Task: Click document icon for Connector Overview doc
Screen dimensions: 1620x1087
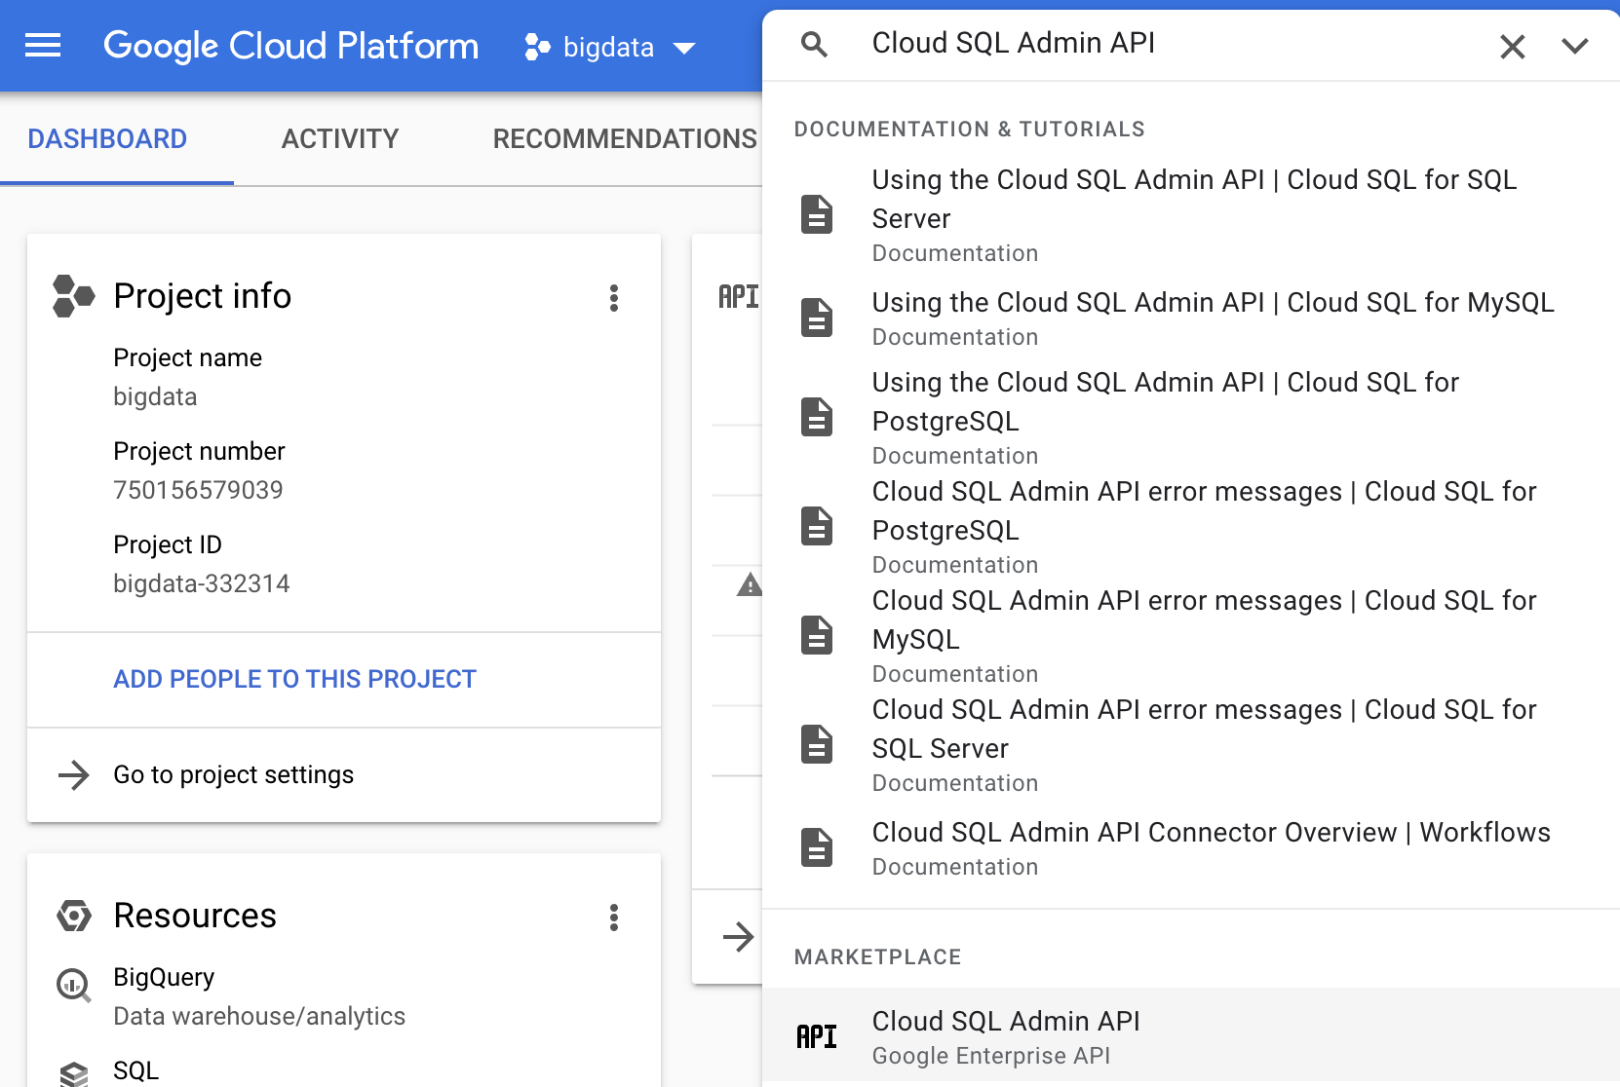Action: [x=817, y=847]
